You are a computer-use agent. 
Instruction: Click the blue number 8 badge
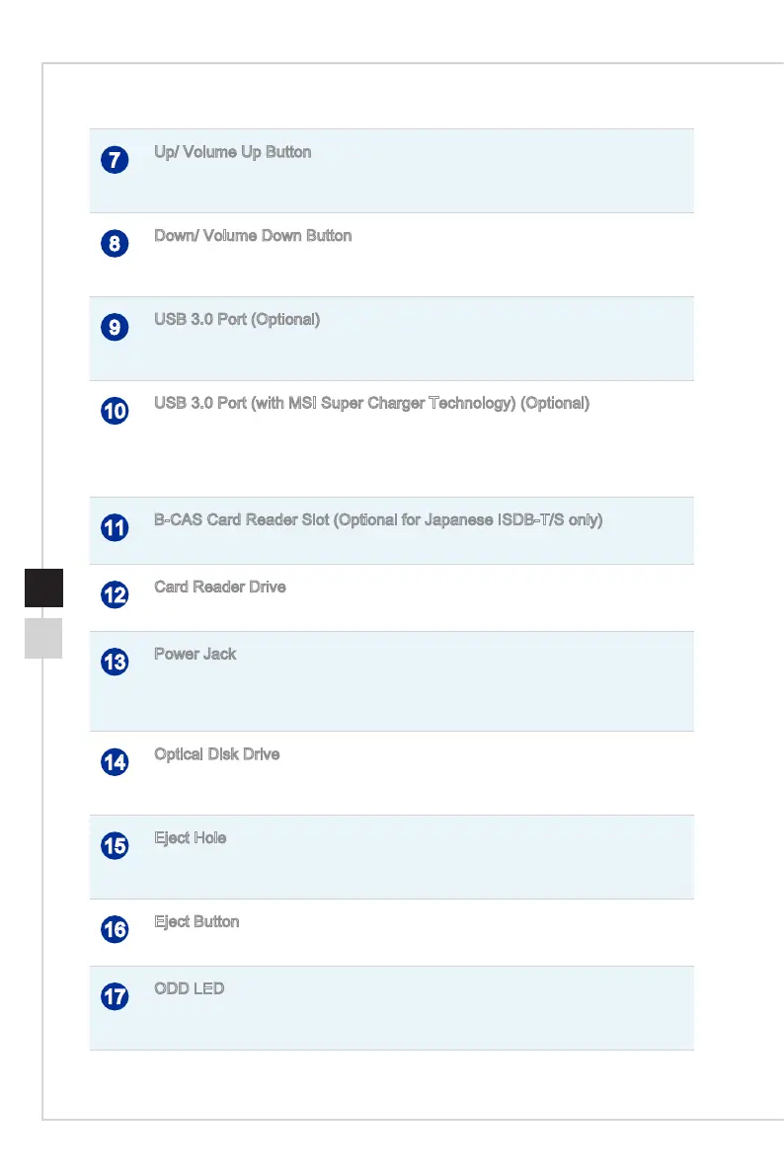tap(115, 243)
